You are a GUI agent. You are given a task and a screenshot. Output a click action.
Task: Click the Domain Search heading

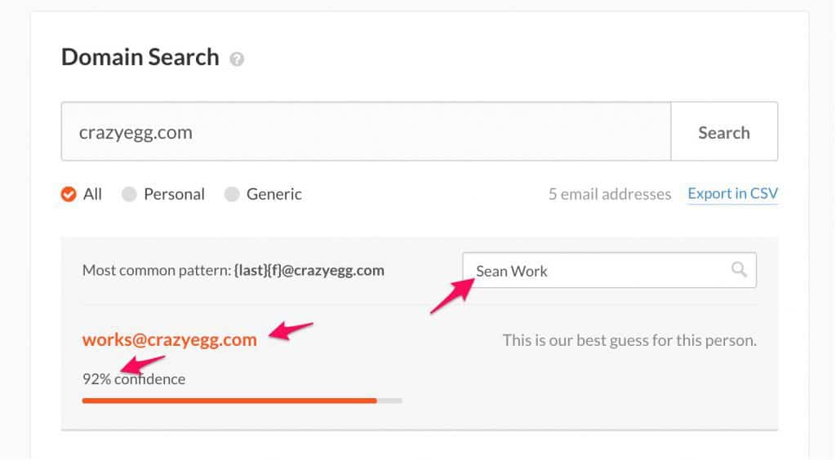tap(140, 57)
